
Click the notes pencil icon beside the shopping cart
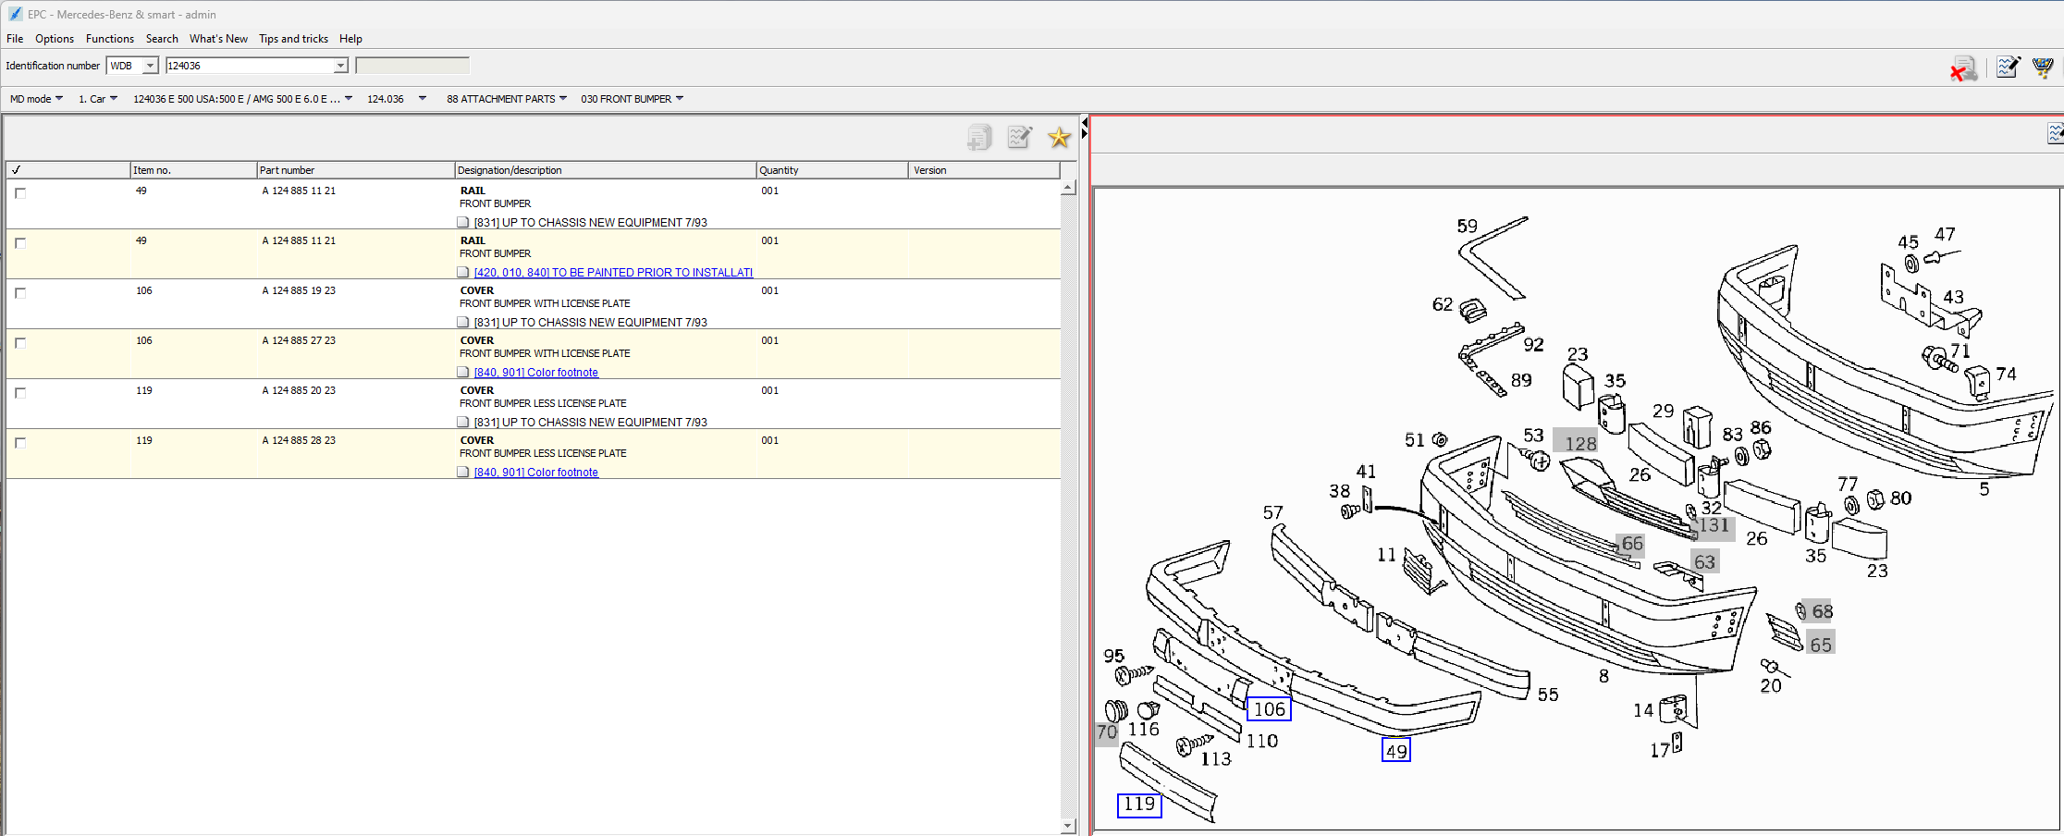pos(2008,68)
